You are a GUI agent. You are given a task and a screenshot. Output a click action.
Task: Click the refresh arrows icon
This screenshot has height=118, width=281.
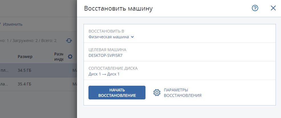point(69,41)
